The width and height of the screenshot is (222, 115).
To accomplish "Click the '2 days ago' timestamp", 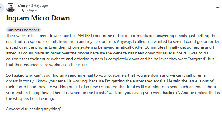I will coord(39,6).
